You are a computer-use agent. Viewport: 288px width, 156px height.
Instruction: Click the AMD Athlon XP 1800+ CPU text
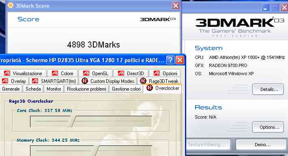coord(247,58)
